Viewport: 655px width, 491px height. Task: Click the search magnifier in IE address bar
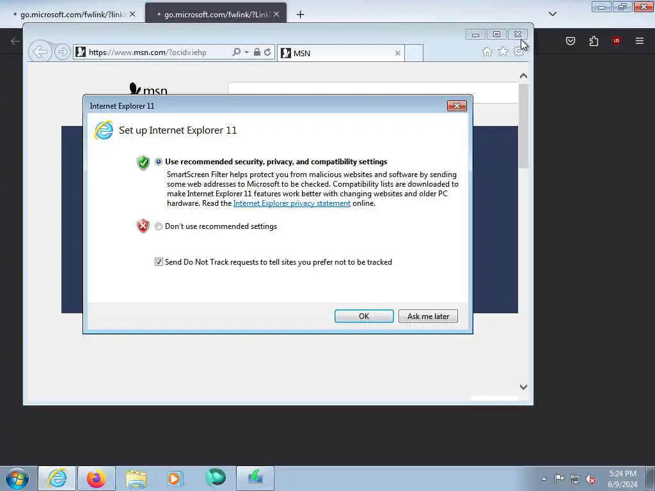pos(236,52)
